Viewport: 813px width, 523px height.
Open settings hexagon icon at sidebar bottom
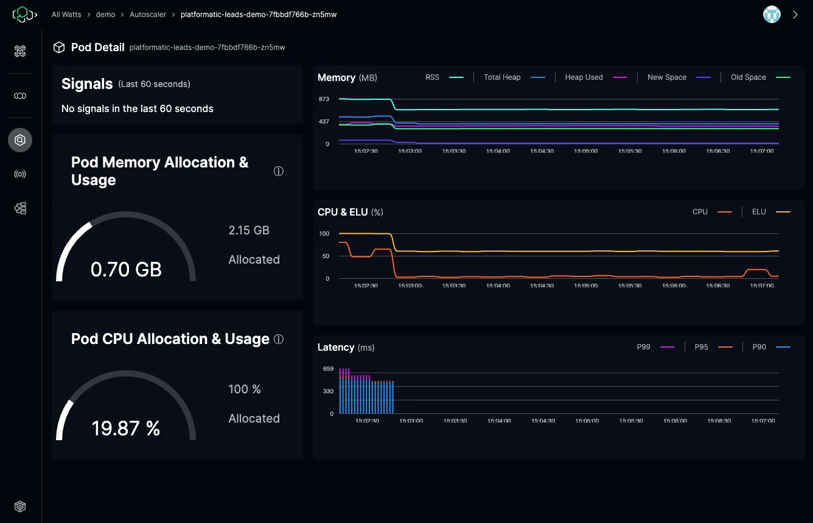20,507
